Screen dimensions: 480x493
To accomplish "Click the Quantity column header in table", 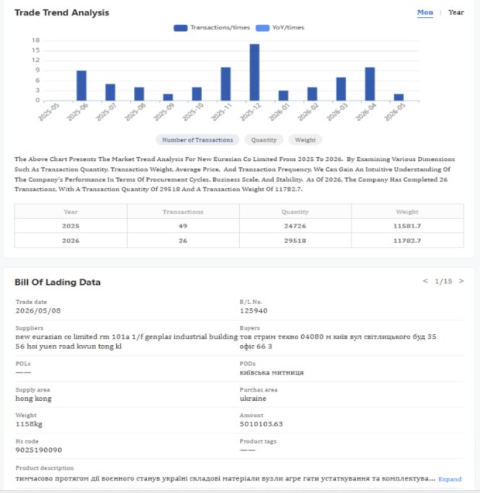I will tap(295, 211).
